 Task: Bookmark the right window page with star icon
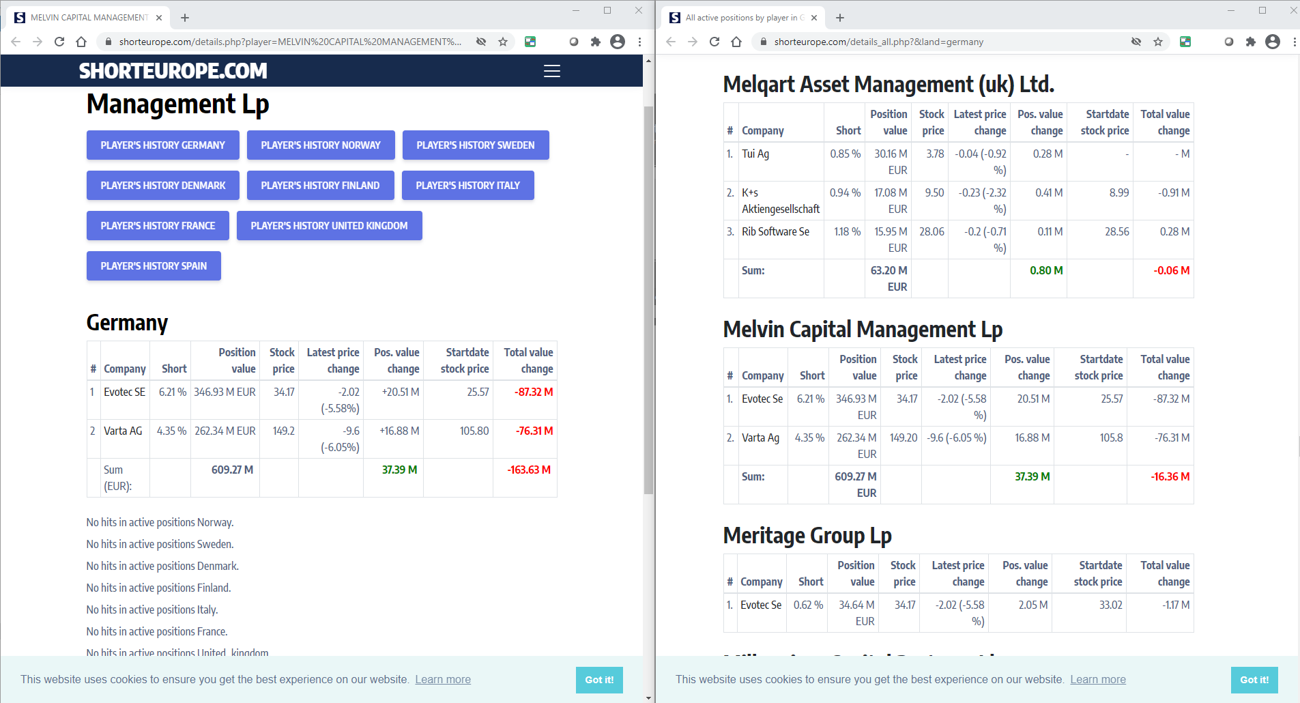[x=1158, y=42]
